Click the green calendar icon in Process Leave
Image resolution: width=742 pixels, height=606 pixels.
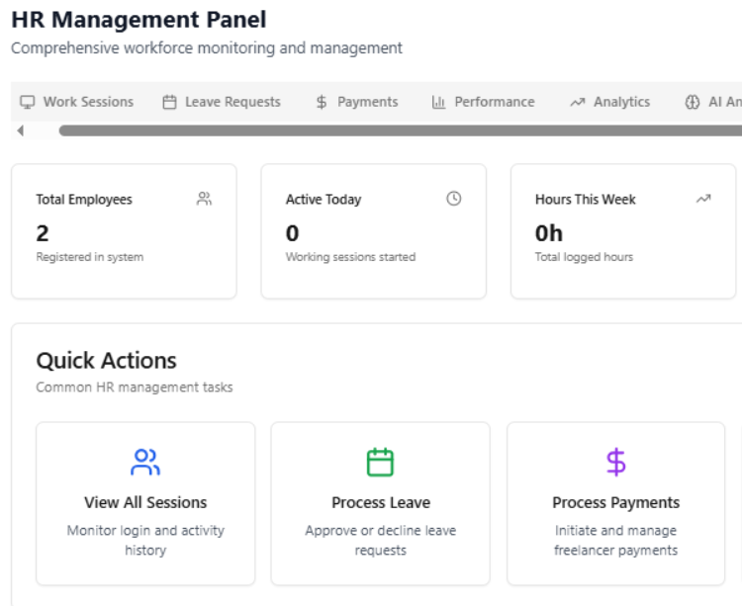(381, 462)
